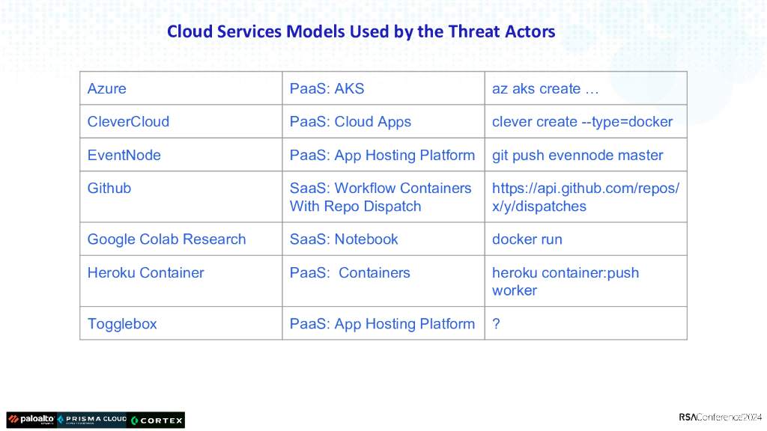This screenshot has height=431, width=767.
Task: Click the Cortex logo
Action: (157, 420)
